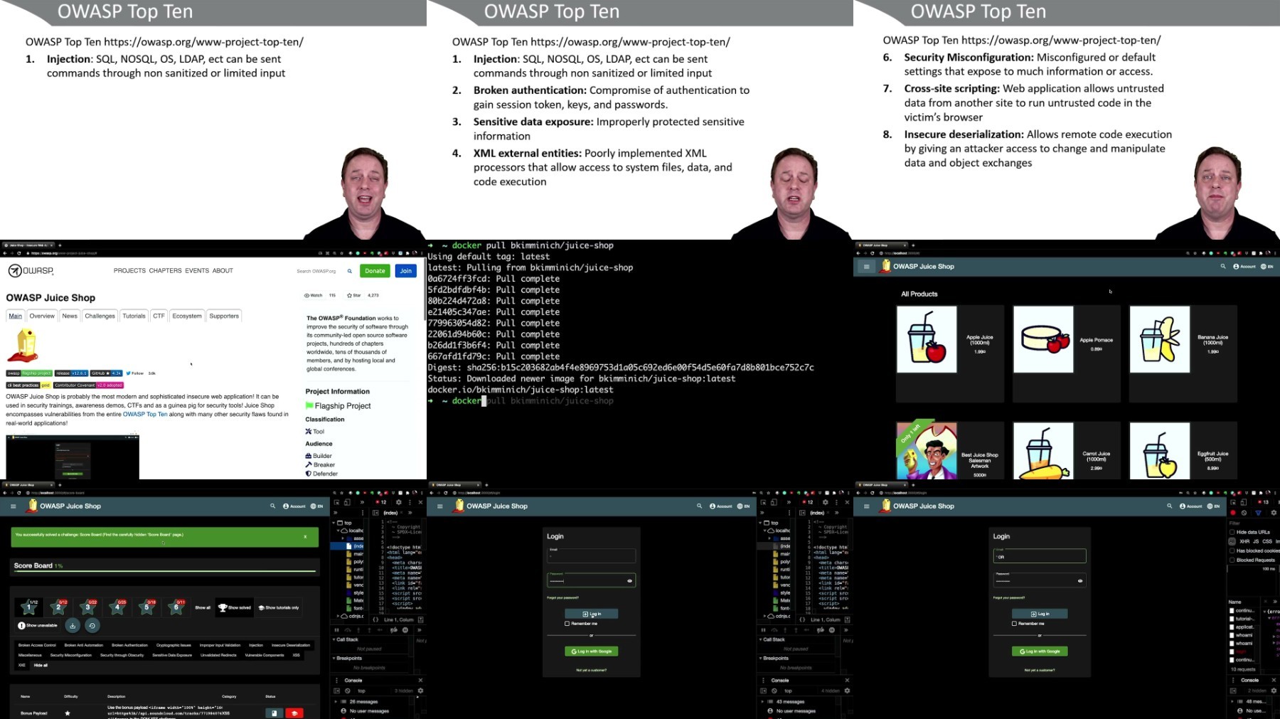
Task: Click the Score Board restore progress round icon
Action: (92, 626)
